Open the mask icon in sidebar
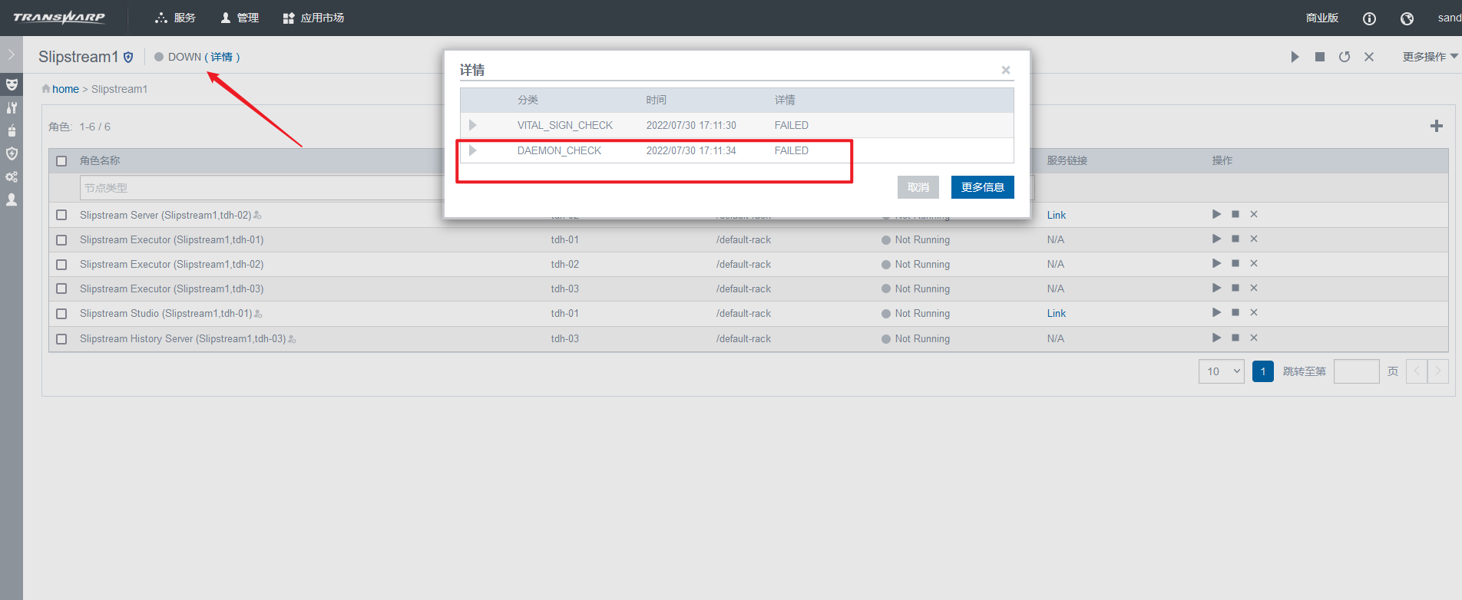1462x600 pixels. (12, 84)
